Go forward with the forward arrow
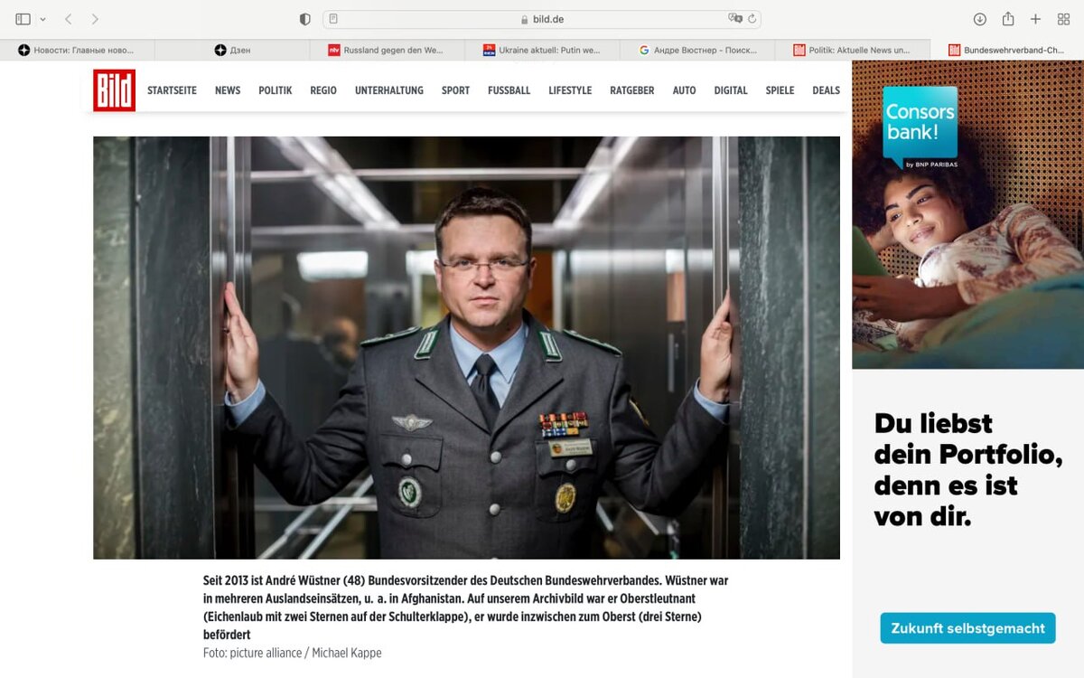Image resolution: width=1084 pixels, height=678 pixels. tap(95, 19)
